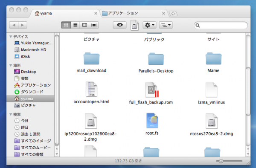Close the アプリケーション tab
This screenshot has width=256, height=168.
pos(163,13)
